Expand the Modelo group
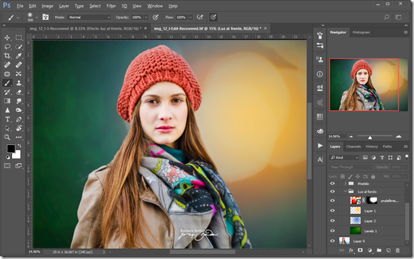This screenshot has width=414, height=259. [345, 183]
